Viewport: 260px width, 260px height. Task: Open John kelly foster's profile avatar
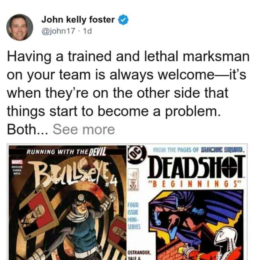[20, 27]
